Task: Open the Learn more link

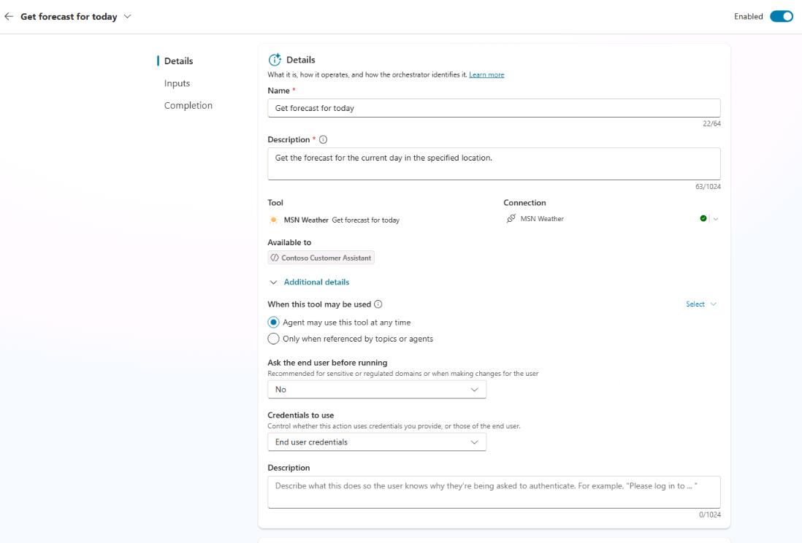Action: click(x=486, y=74)
